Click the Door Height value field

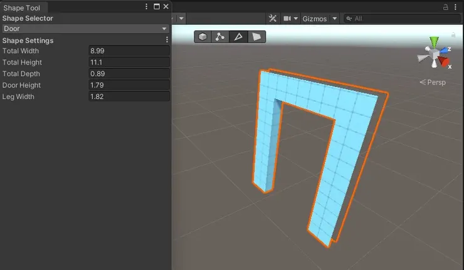(129, 85)
